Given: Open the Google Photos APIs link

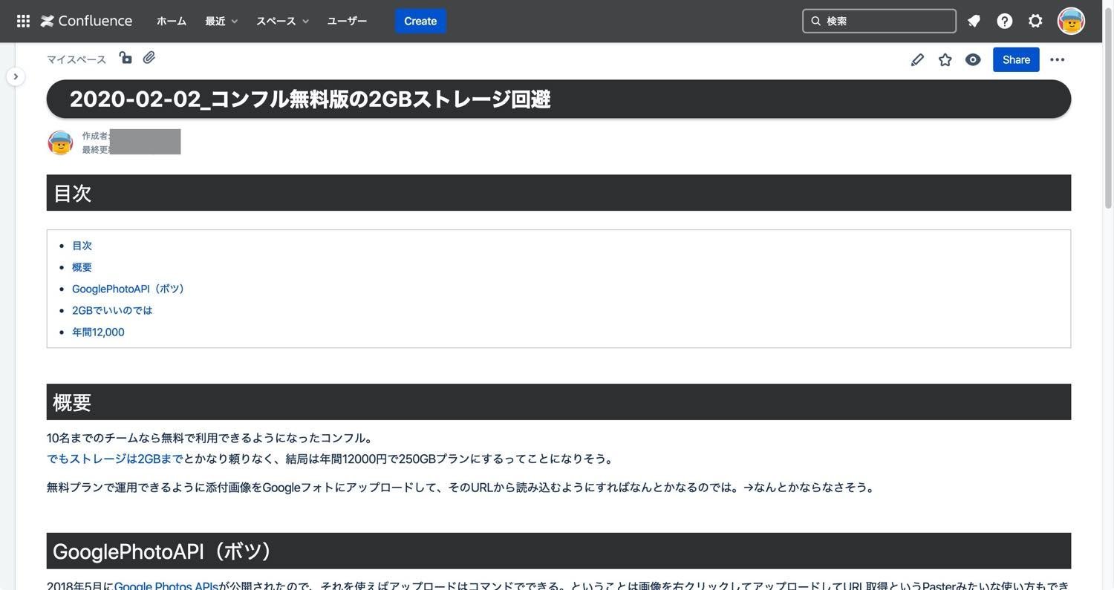Looking at the screenshot, I should [x=166, y=586].
